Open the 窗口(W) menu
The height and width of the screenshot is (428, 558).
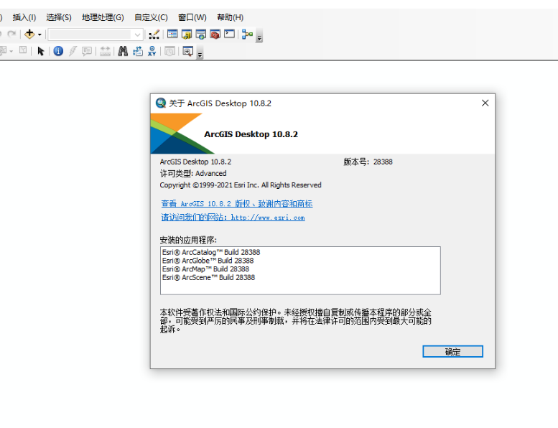[192, 17]
